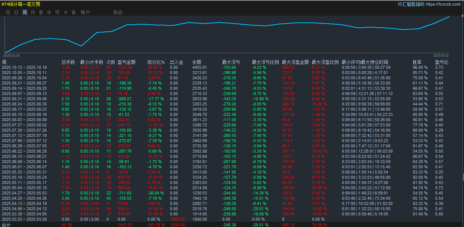464x227 pixels.
Task: Open the 年 yearly statistics tab
Action: pos(49,12)
